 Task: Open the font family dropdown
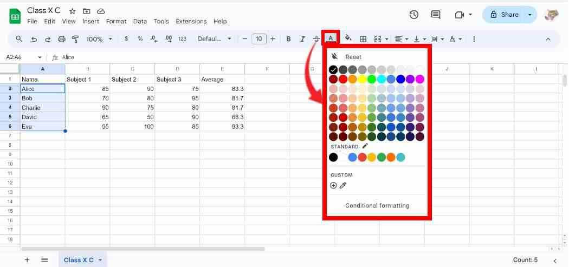click(x=215, y=39)
